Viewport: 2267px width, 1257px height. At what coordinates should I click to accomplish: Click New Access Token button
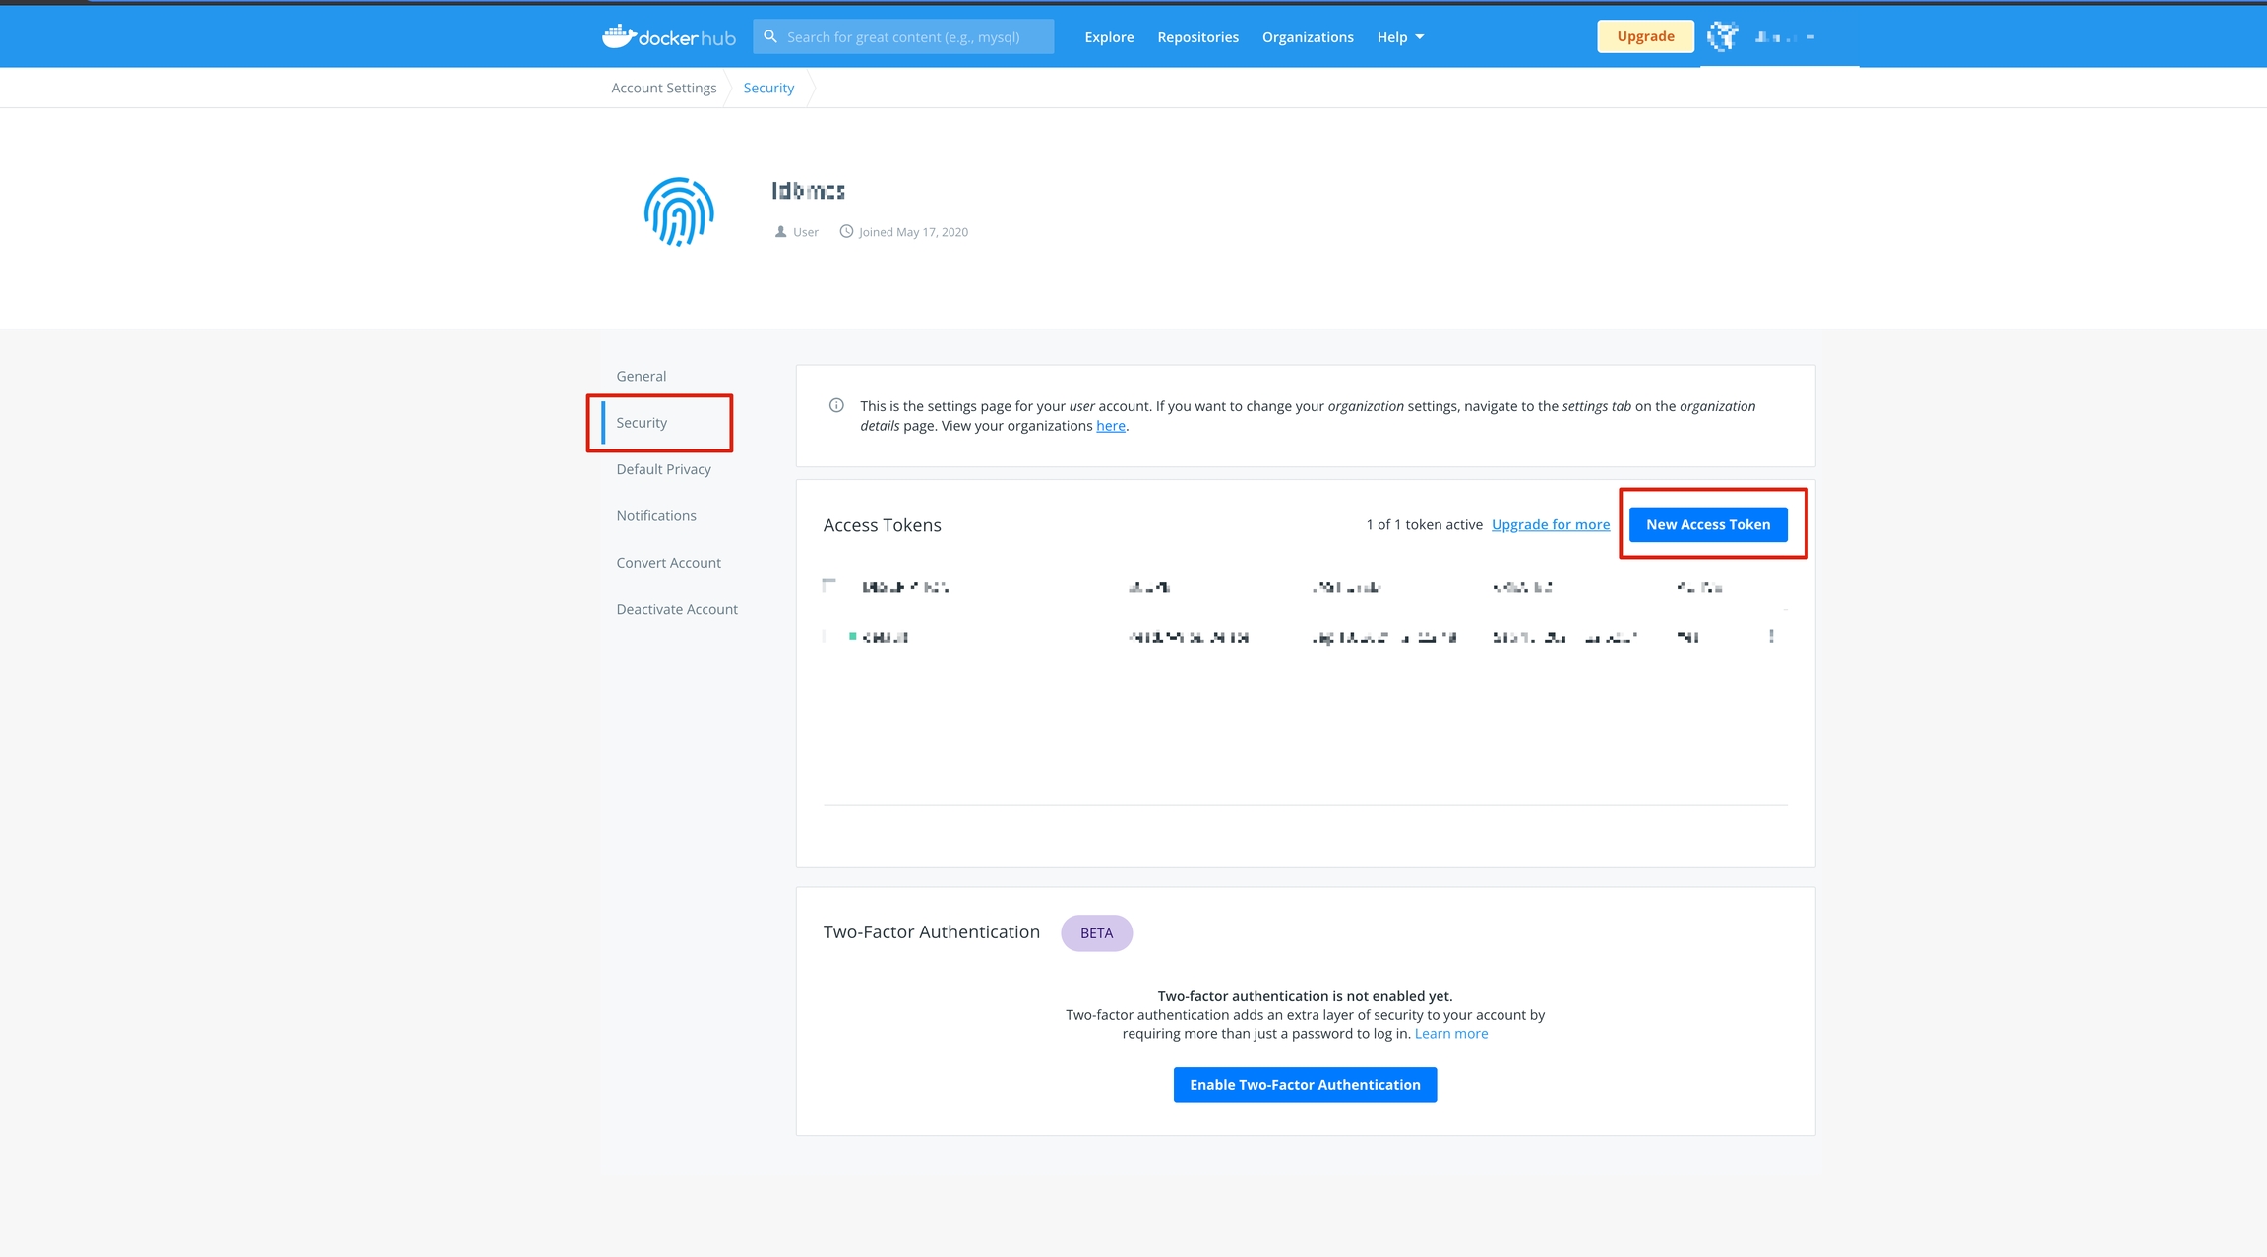[x=1708, y=524]
